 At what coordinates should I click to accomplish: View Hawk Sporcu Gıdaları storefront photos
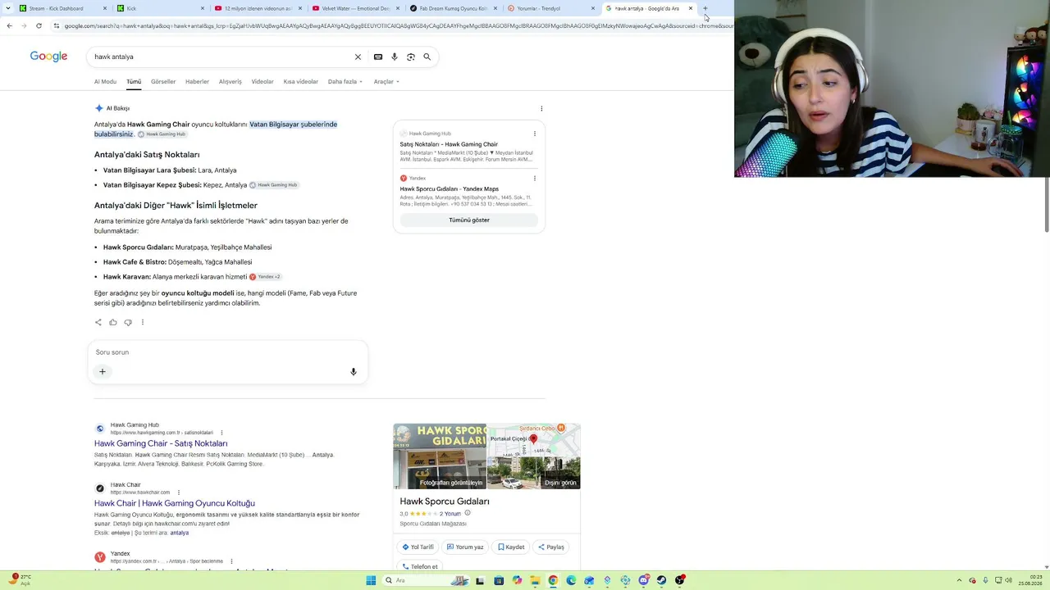[x=440, y=456]
